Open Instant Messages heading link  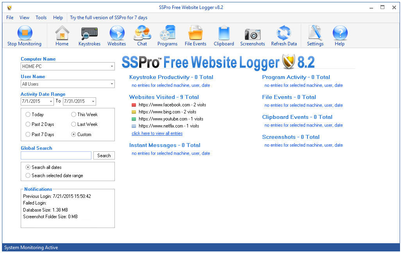point(165,145)
